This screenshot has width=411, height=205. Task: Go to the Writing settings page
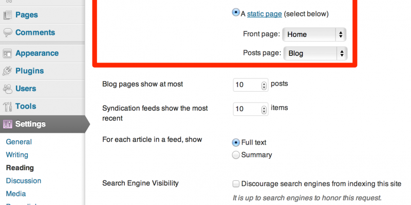point(17,155)
